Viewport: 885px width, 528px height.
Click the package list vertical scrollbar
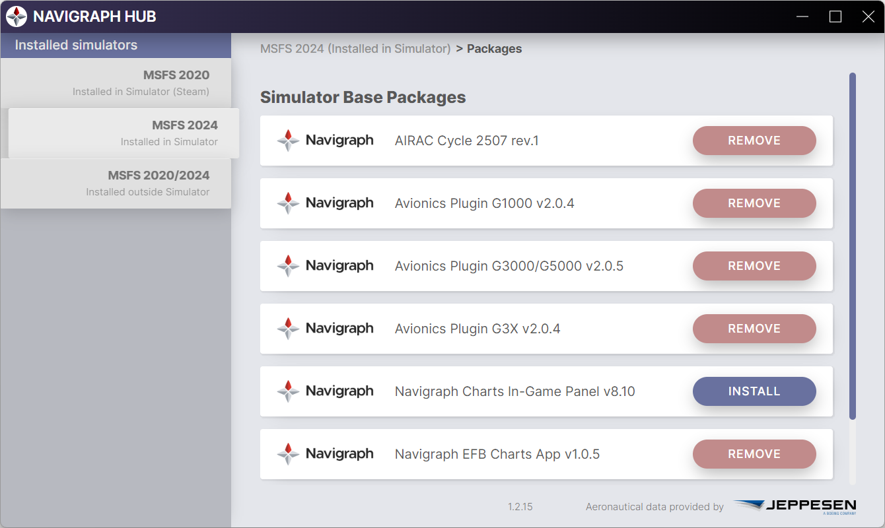(853, 246)
